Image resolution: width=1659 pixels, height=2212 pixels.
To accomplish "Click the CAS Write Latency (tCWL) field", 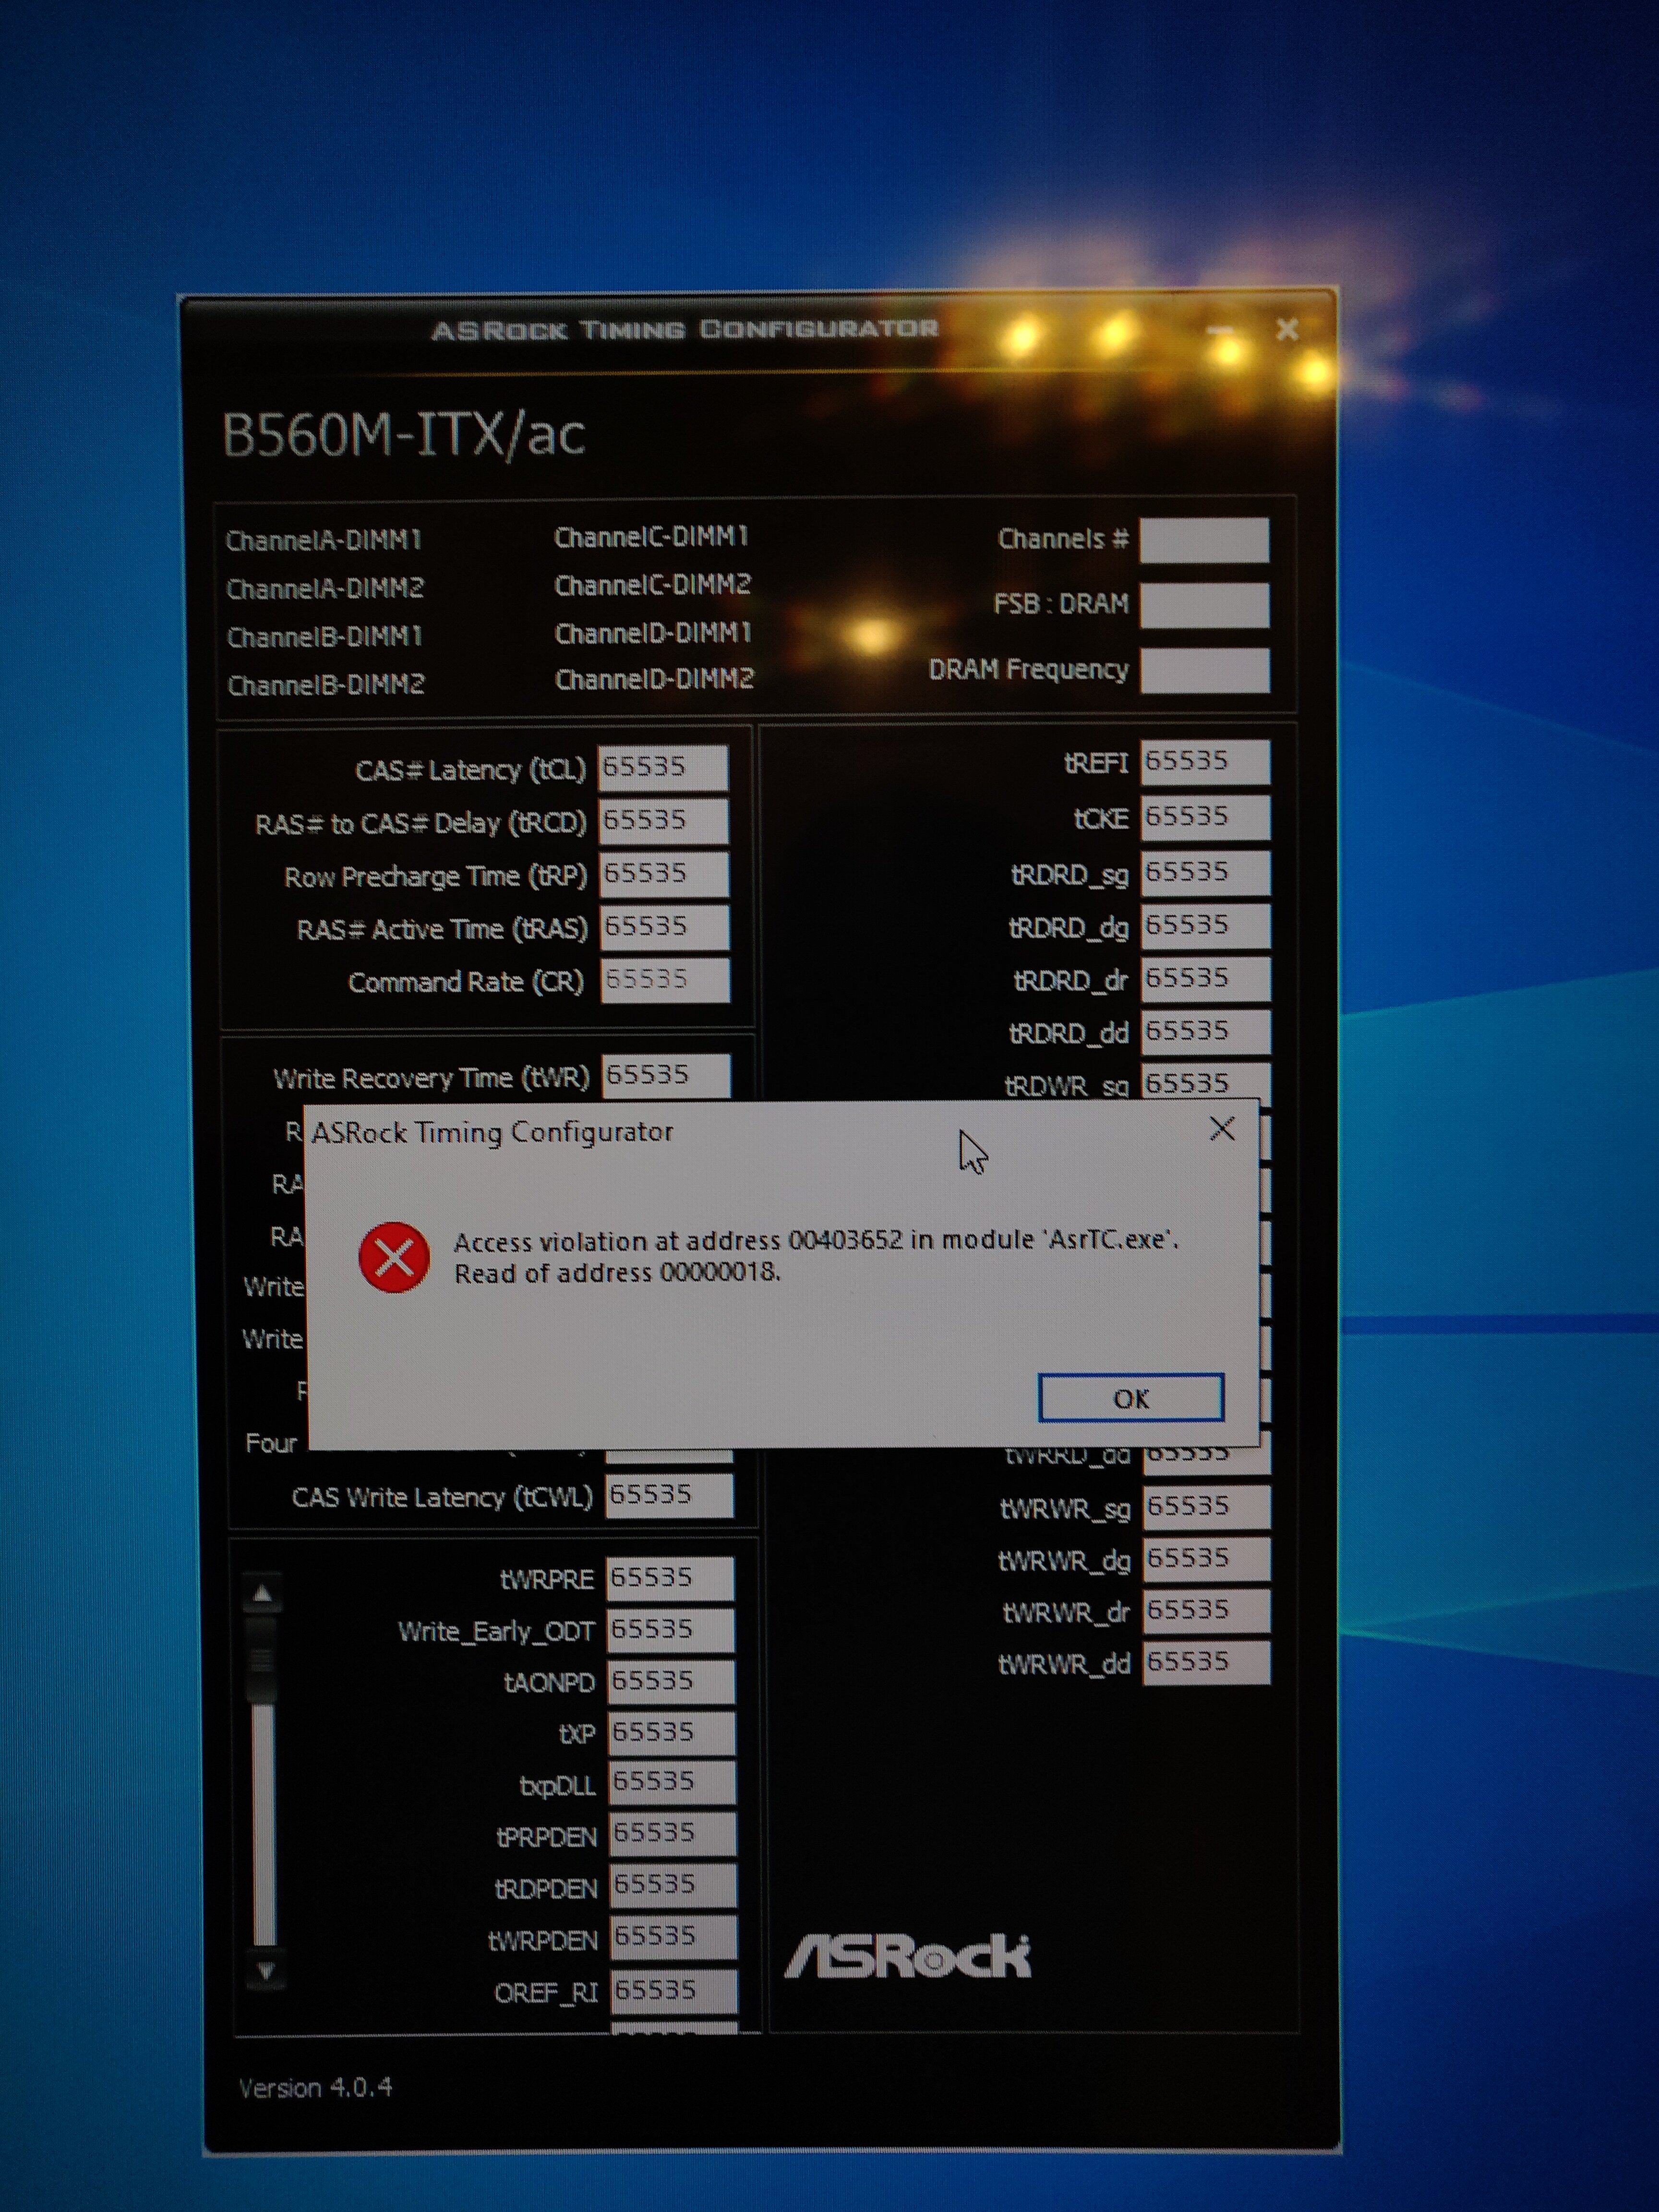I will pyautogui.click(x=669, y=1495).
